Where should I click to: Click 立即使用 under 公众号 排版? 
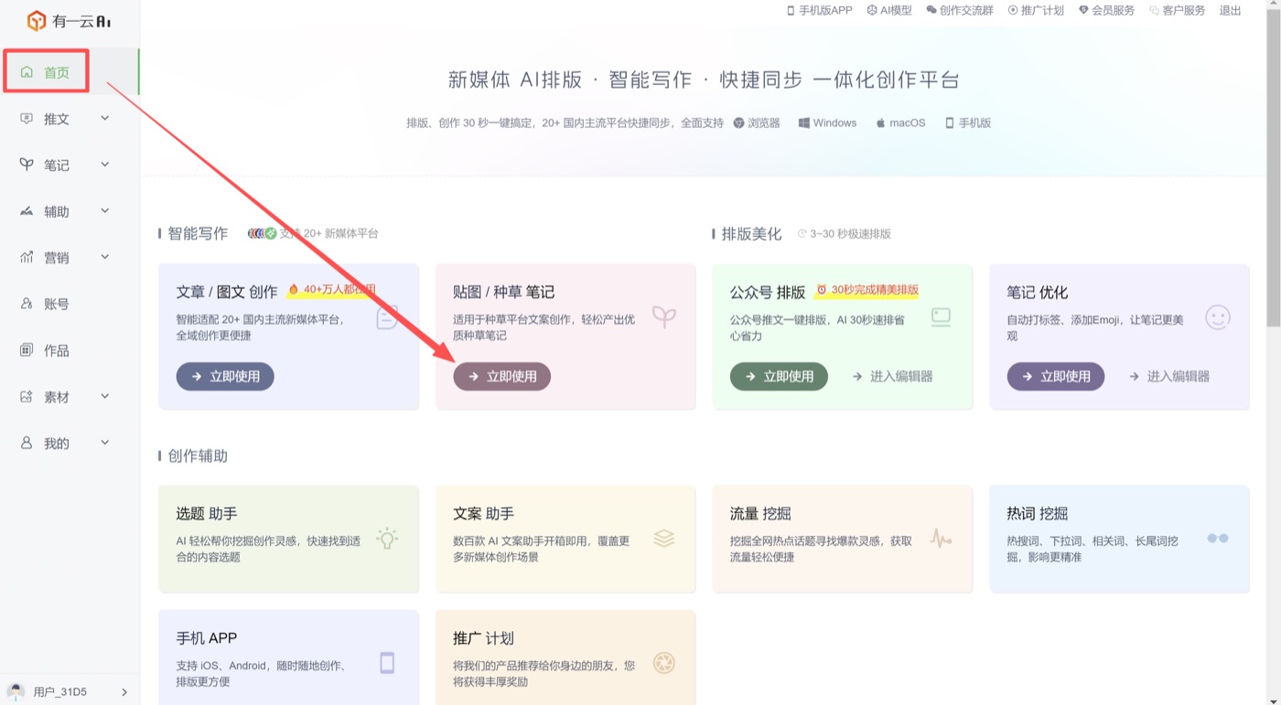click(779, 376)
